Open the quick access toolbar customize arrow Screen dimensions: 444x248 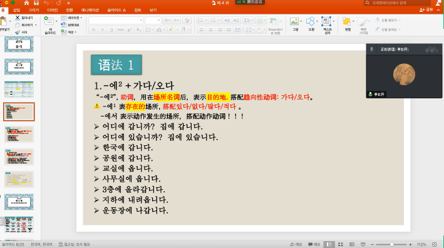pyautogui.click(x=68, y=3)
